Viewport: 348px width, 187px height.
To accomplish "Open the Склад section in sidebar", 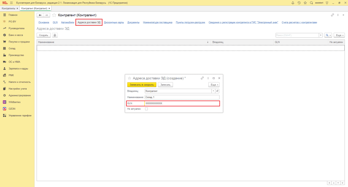I will [x=12, y=48].
